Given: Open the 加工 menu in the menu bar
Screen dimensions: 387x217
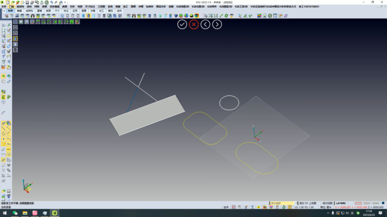Looking at the screenshot, I should [x=125, y=7].
